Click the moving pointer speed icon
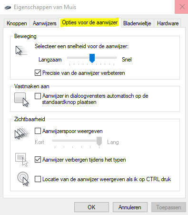Viewport: 188px width, 215px height. [22, 50]
